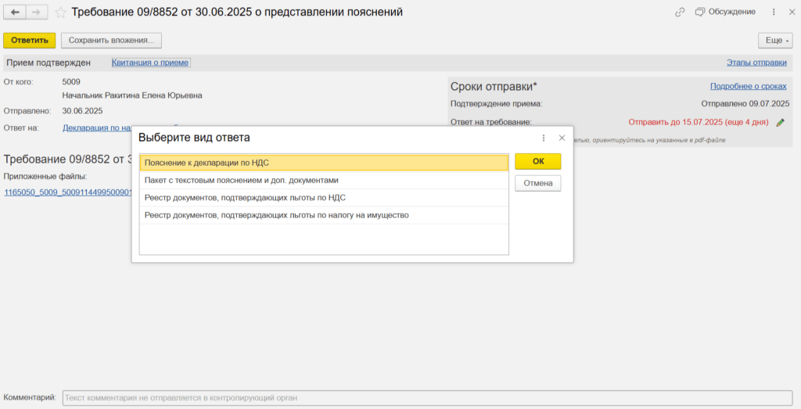This screenshot has height=409, width=801.
Task: Expand the Еще dropdown menu
Action: pyautogui.click(x=774, y=41)
